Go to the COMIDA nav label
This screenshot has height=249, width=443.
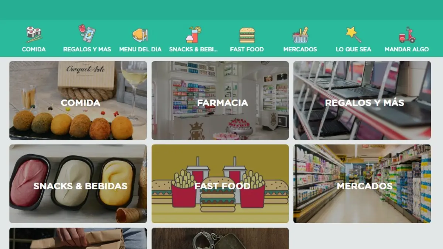click(x=34, y=49)
